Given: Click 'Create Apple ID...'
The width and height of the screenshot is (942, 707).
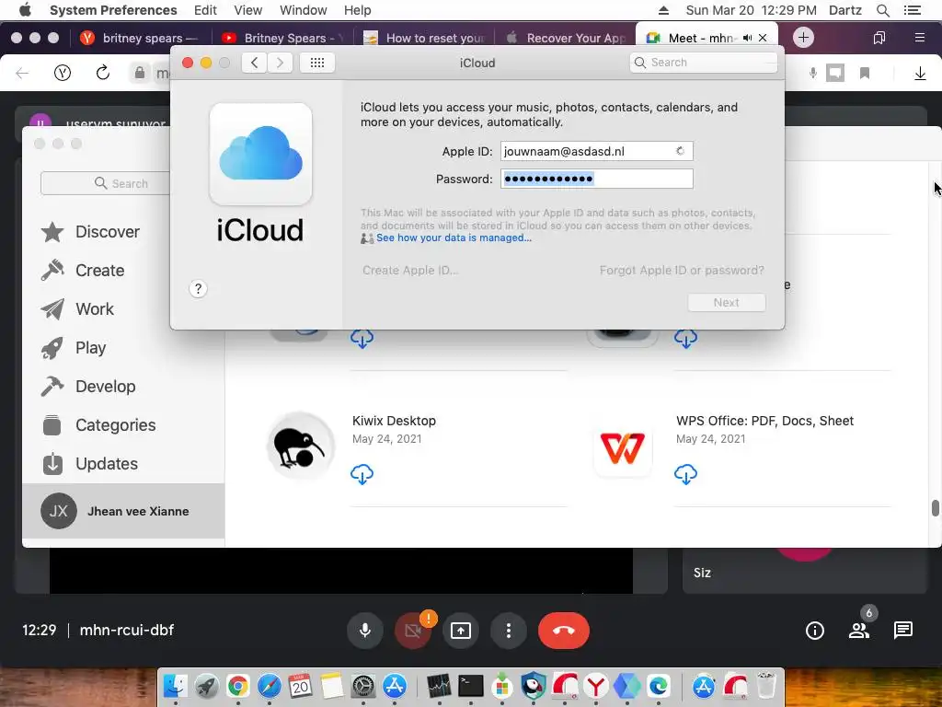Looking at the screenshot, I should [410, 270].
